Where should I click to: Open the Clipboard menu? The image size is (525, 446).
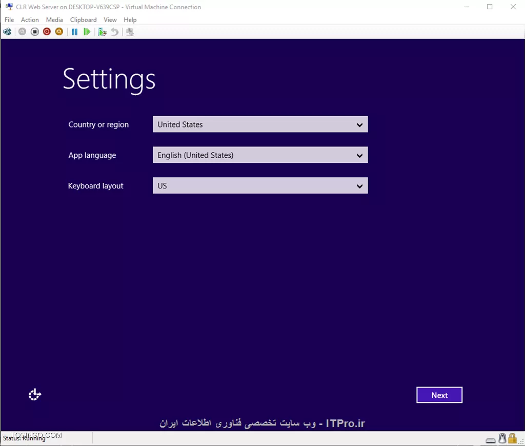coord(83,19)
